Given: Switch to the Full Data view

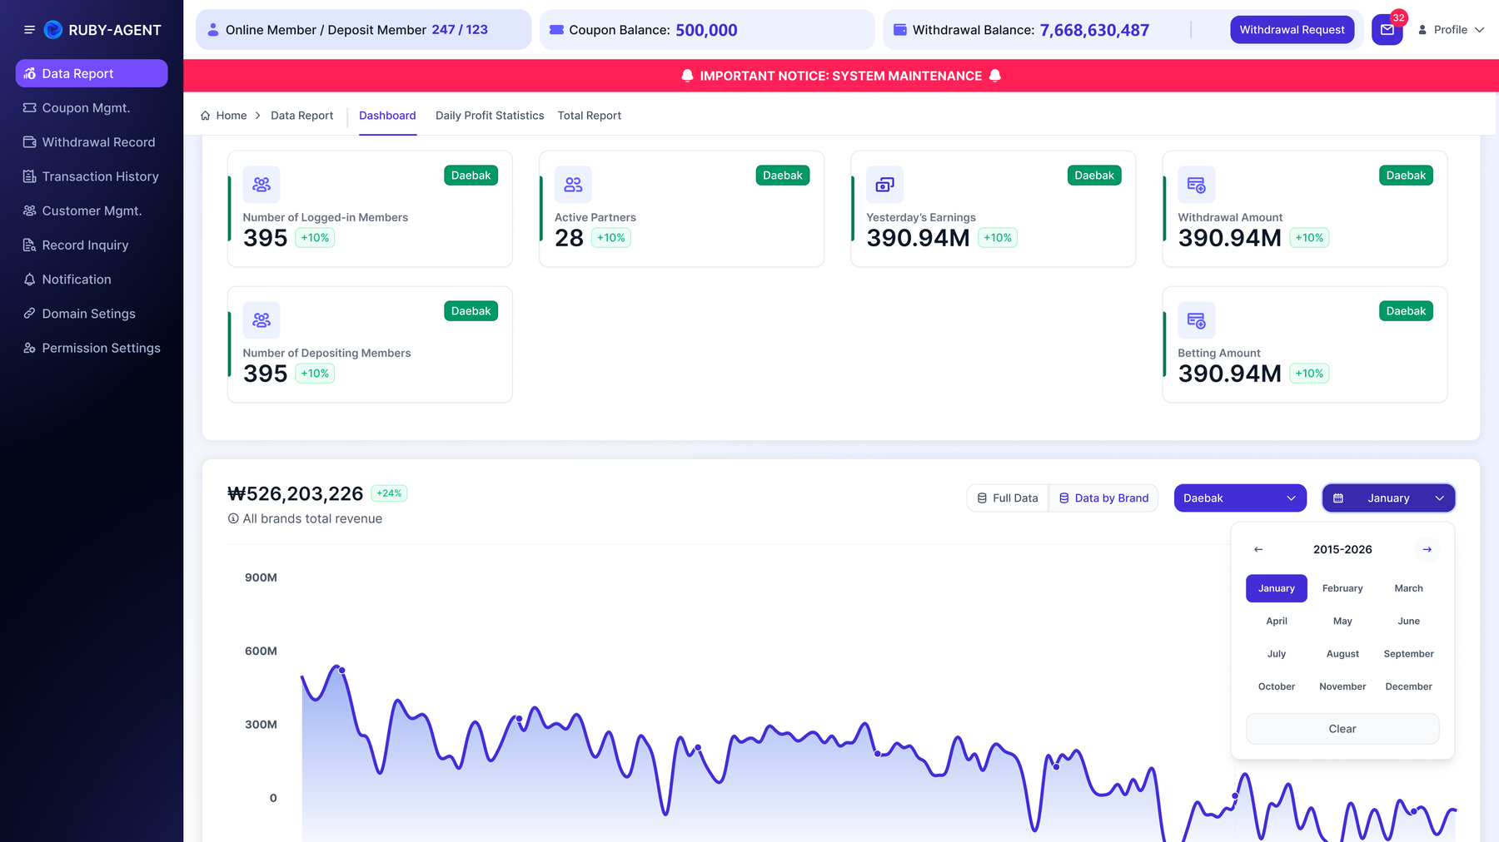Looking at the screenshot, I should coord(1008,498).
